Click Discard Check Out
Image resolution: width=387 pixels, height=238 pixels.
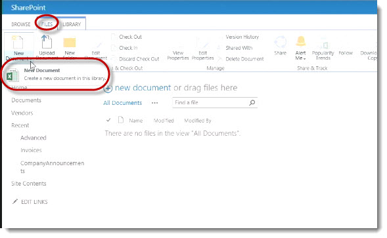(x=139, y=59)
